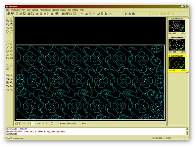Click the command line scrollbar down arrow
Screen dimensions: 196x147
(x=187, y=134)
